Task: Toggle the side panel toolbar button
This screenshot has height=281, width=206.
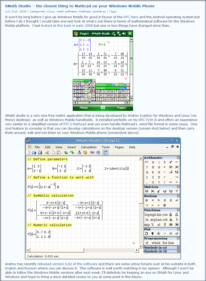Action: pyautogui.click(x=105, y=152)
